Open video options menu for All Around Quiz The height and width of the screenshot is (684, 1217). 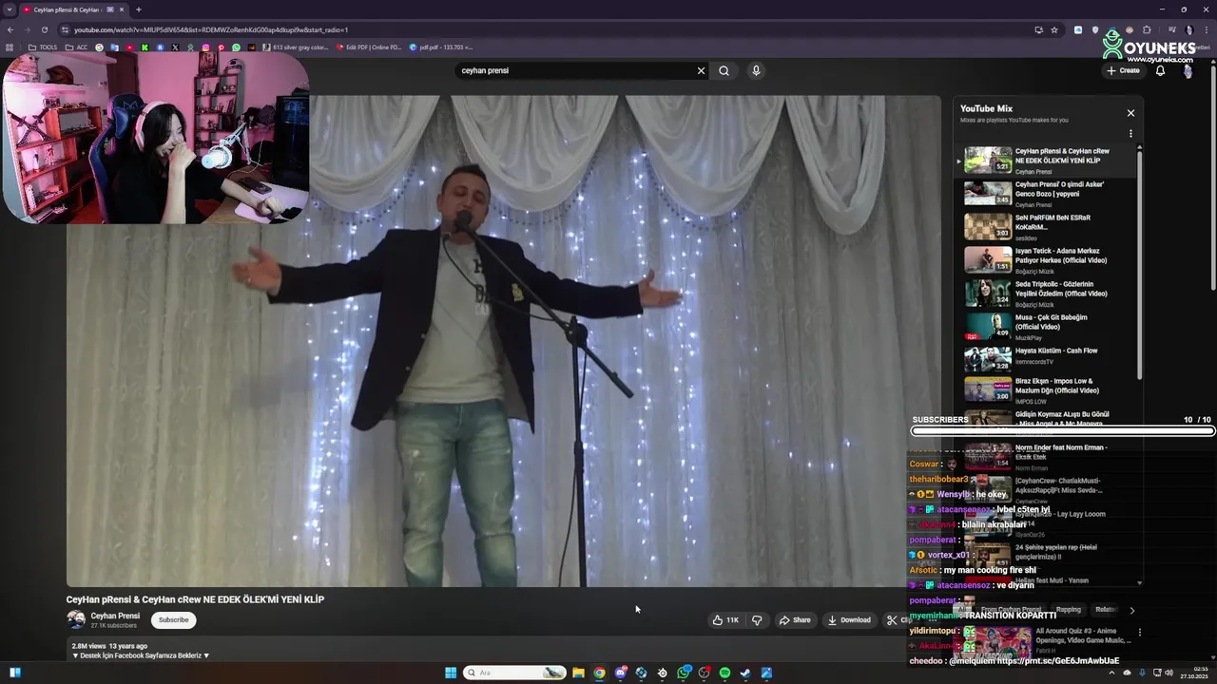pyautogui.click(x=1139, y=633)
